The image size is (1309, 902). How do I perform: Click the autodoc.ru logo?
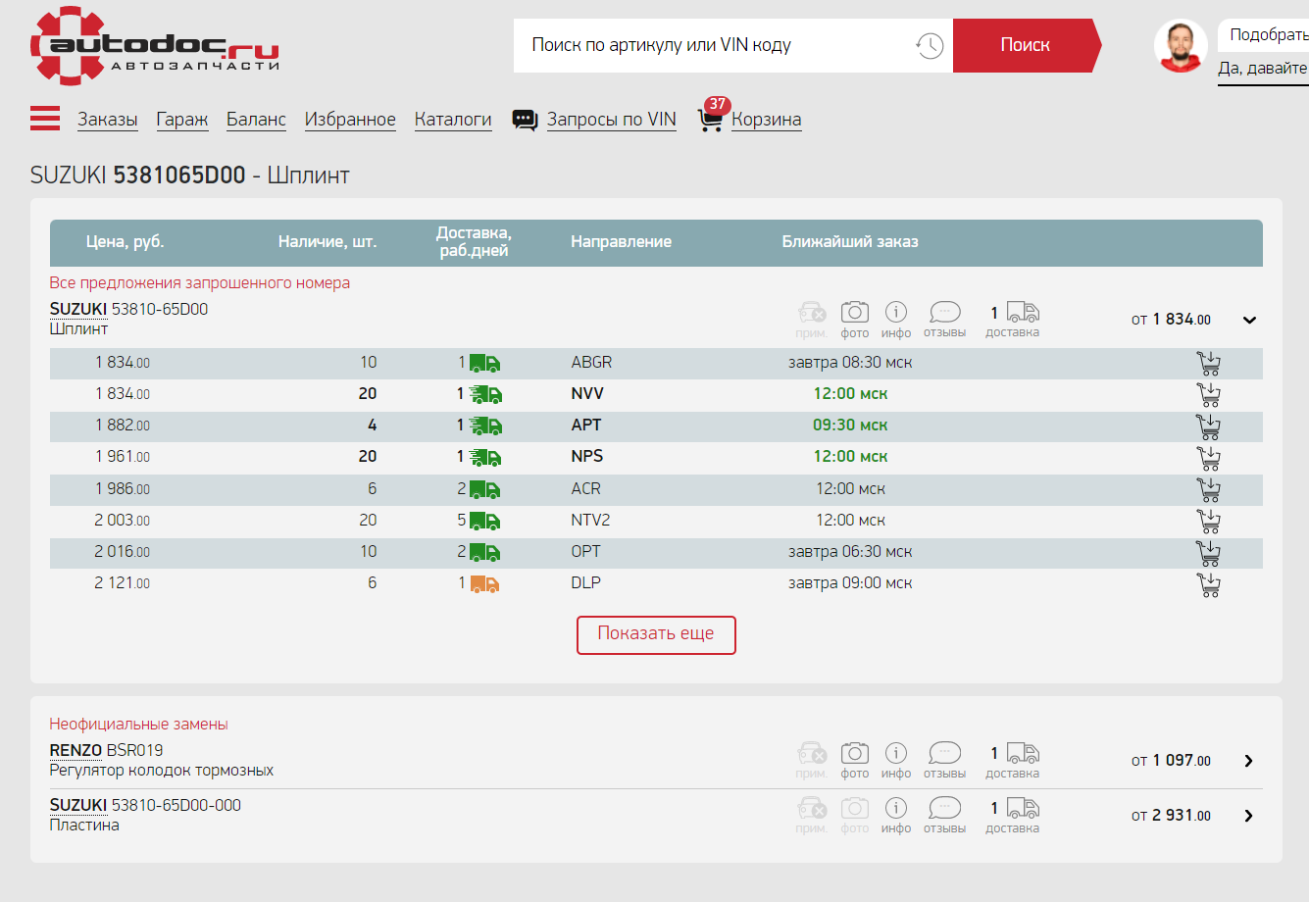click(155, 46)
